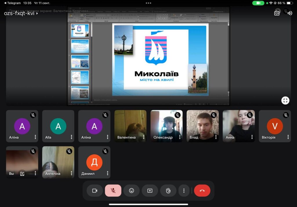
Task: Turn on the camera in the call toolbar
Action: coord(95,190)
